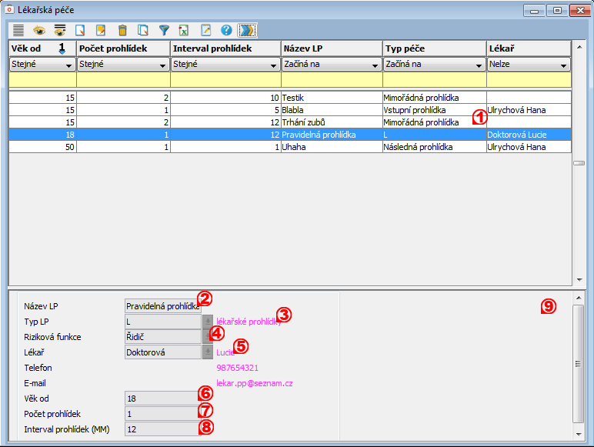This screenshot has width=594, height=447.
Task: Sort by the Počet prohlídek column header
Action: tap(123, 48)
